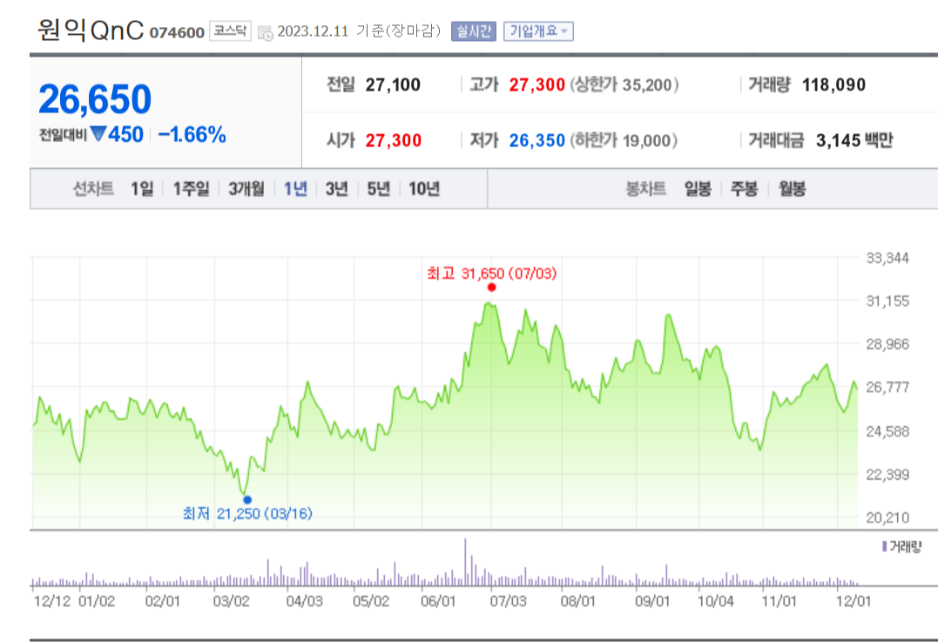Click the 거래량 value 118,090

[x=833, y=85]
